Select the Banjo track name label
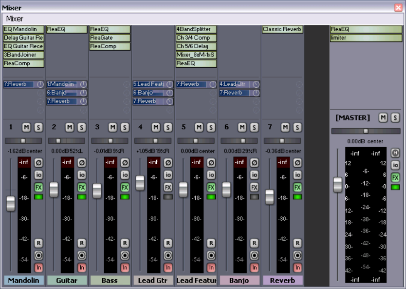Viewport: 406px width, 289px height. tap(240, 280)
